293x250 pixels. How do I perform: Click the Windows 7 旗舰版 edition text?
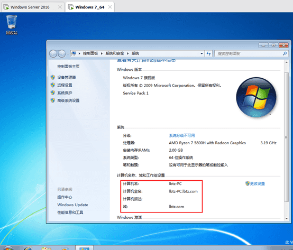pos(139,78)
